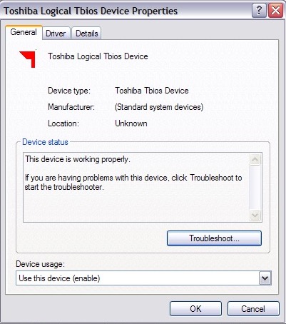286x324 pixels.
Task: Close the properties dialog with X
Action: (x=275, y=11)
